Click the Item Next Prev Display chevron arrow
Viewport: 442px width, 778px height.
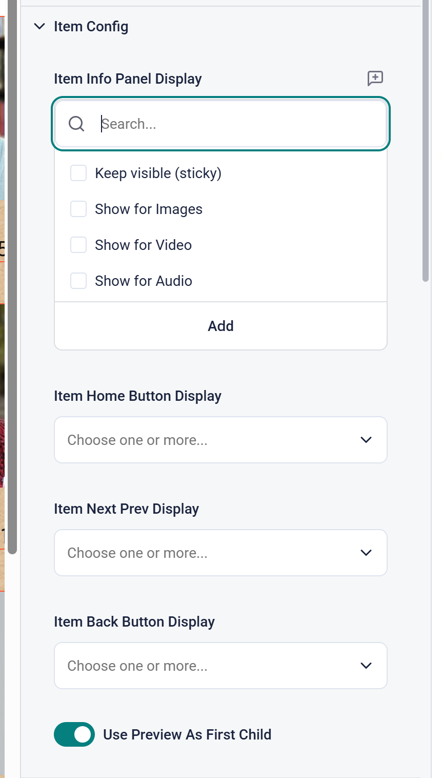point(366,553)
